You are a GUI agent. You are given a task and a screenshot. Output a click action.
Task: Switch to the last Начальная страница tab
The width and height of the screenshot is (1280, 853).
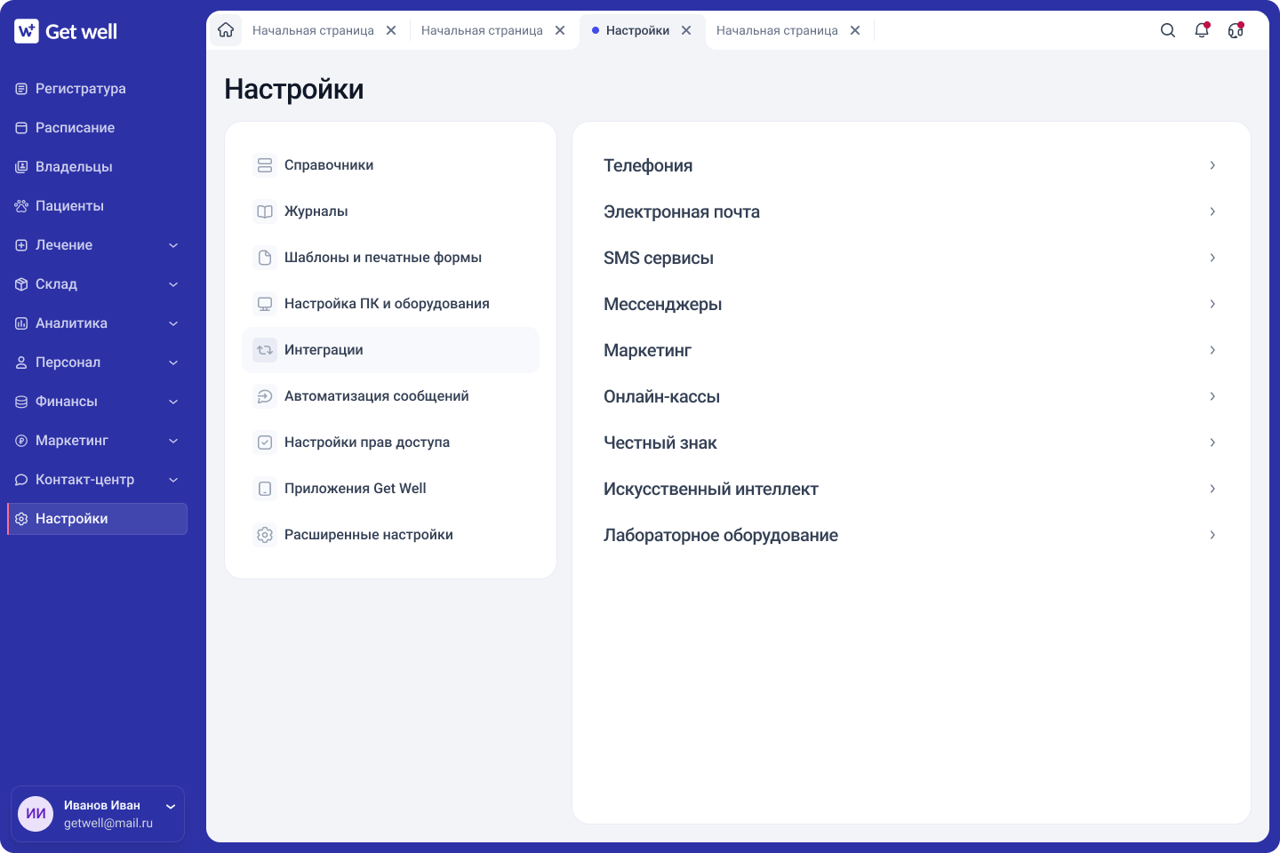(777, 30)
